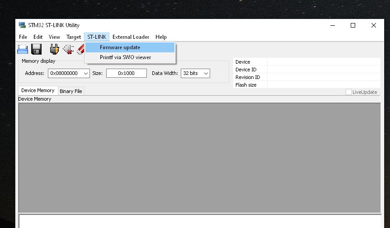Click the Size input field

pyautogui.click(x=126, y=73)
